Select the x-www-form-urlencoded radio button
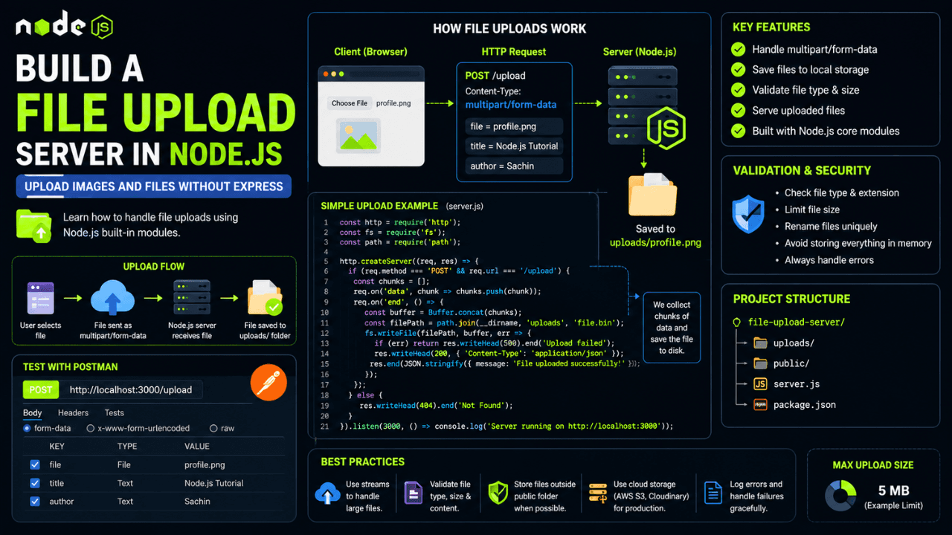 click(90, 428)
